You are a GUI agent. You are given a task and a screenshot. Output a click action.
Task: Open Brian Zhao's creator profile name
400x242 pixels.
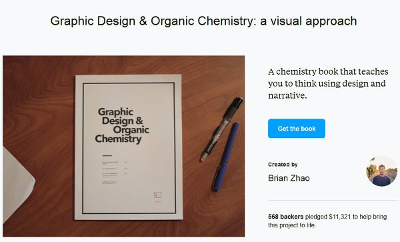(x=289, y=178)
